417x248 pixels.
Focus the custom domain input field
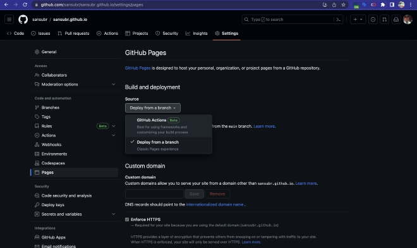point(154,194)
